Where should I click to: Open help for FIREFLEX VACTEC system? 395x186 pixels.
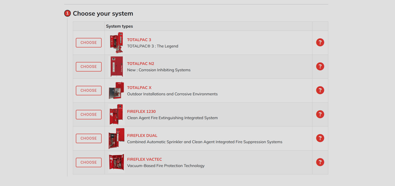click(x=320, y=162)
